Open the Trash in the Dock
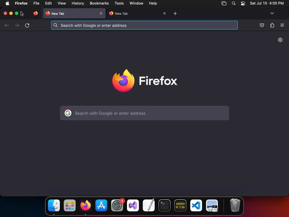Screen dimensions: 289x217 235,205
